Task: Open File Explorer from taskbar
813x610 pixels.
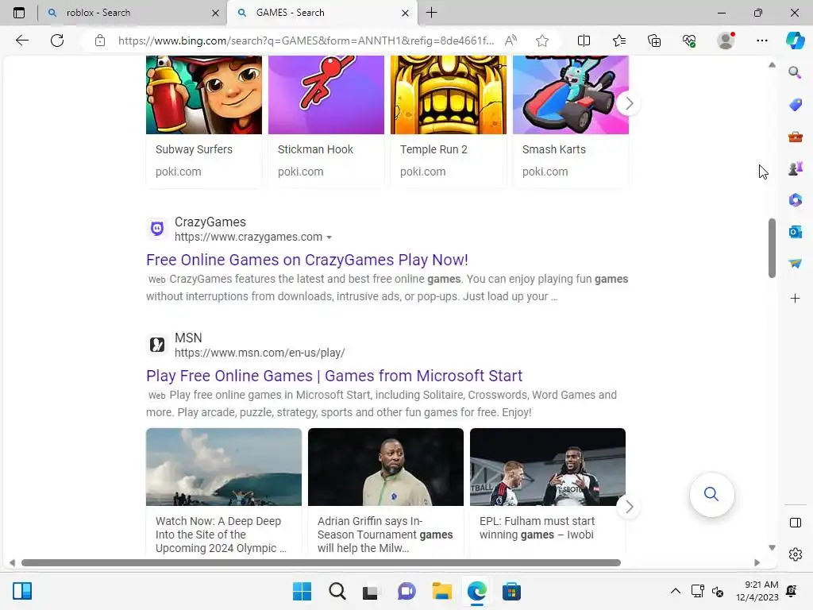Action: coord(441,591)
